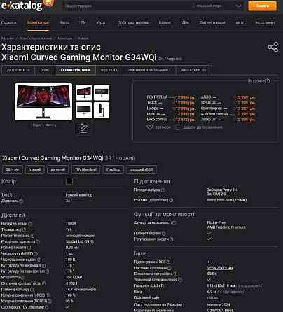Select the side-profile monitor thumbnail
This screenshot has height=312, width=283.
(x=102, y=110)
